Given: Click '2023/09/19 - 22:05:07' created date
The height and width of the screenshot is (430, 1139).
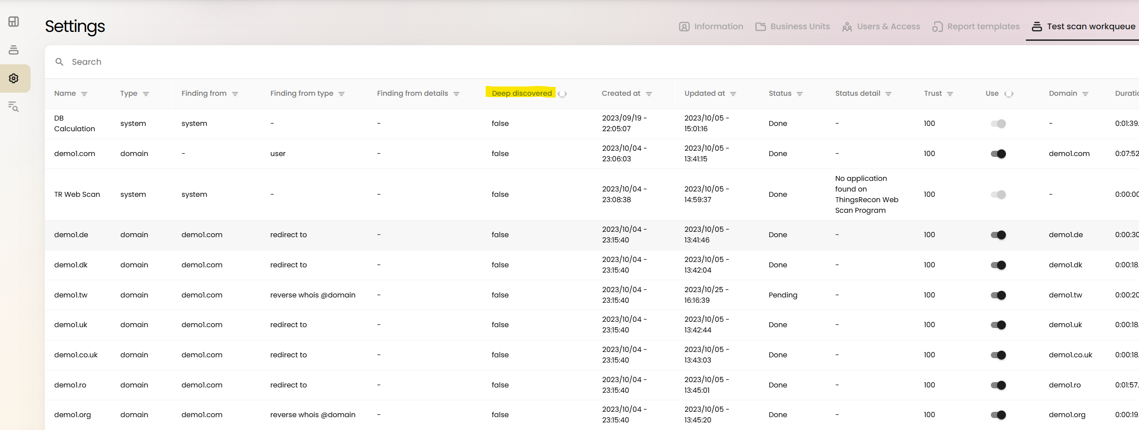Looking at the screenshot, I should [x=624, y=123].
